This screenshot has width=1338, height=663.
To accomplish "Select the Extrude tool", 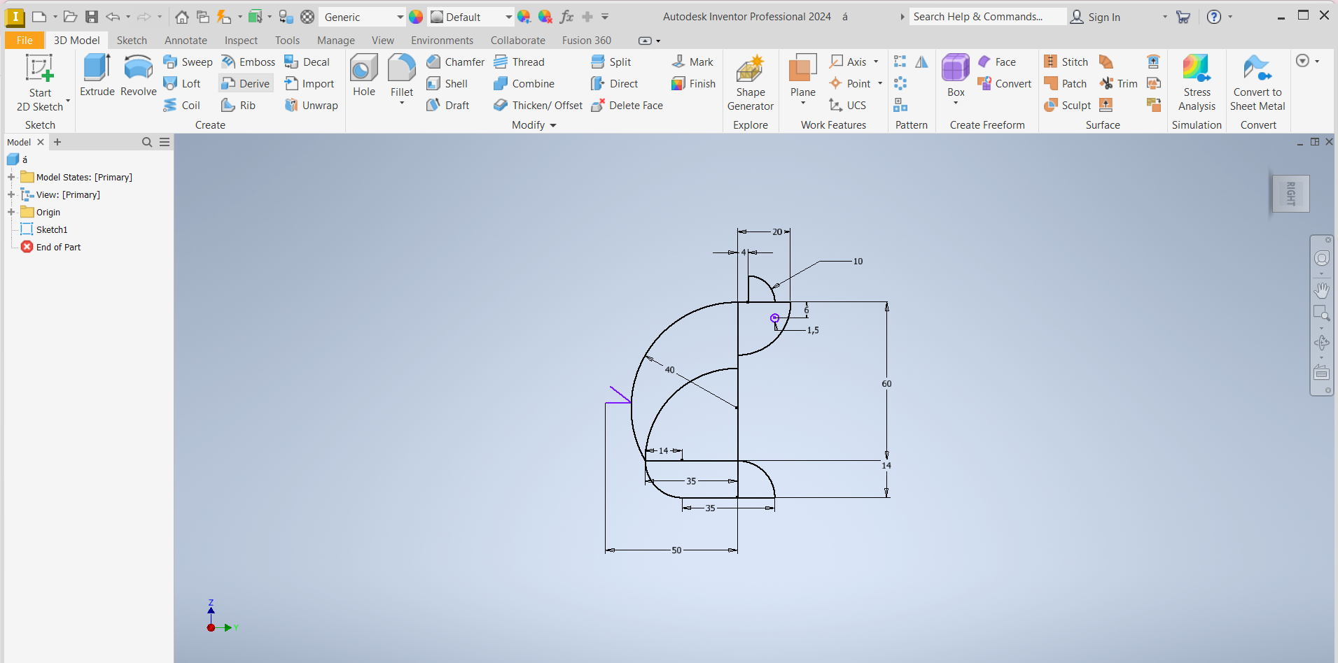I will coord(97,76).
